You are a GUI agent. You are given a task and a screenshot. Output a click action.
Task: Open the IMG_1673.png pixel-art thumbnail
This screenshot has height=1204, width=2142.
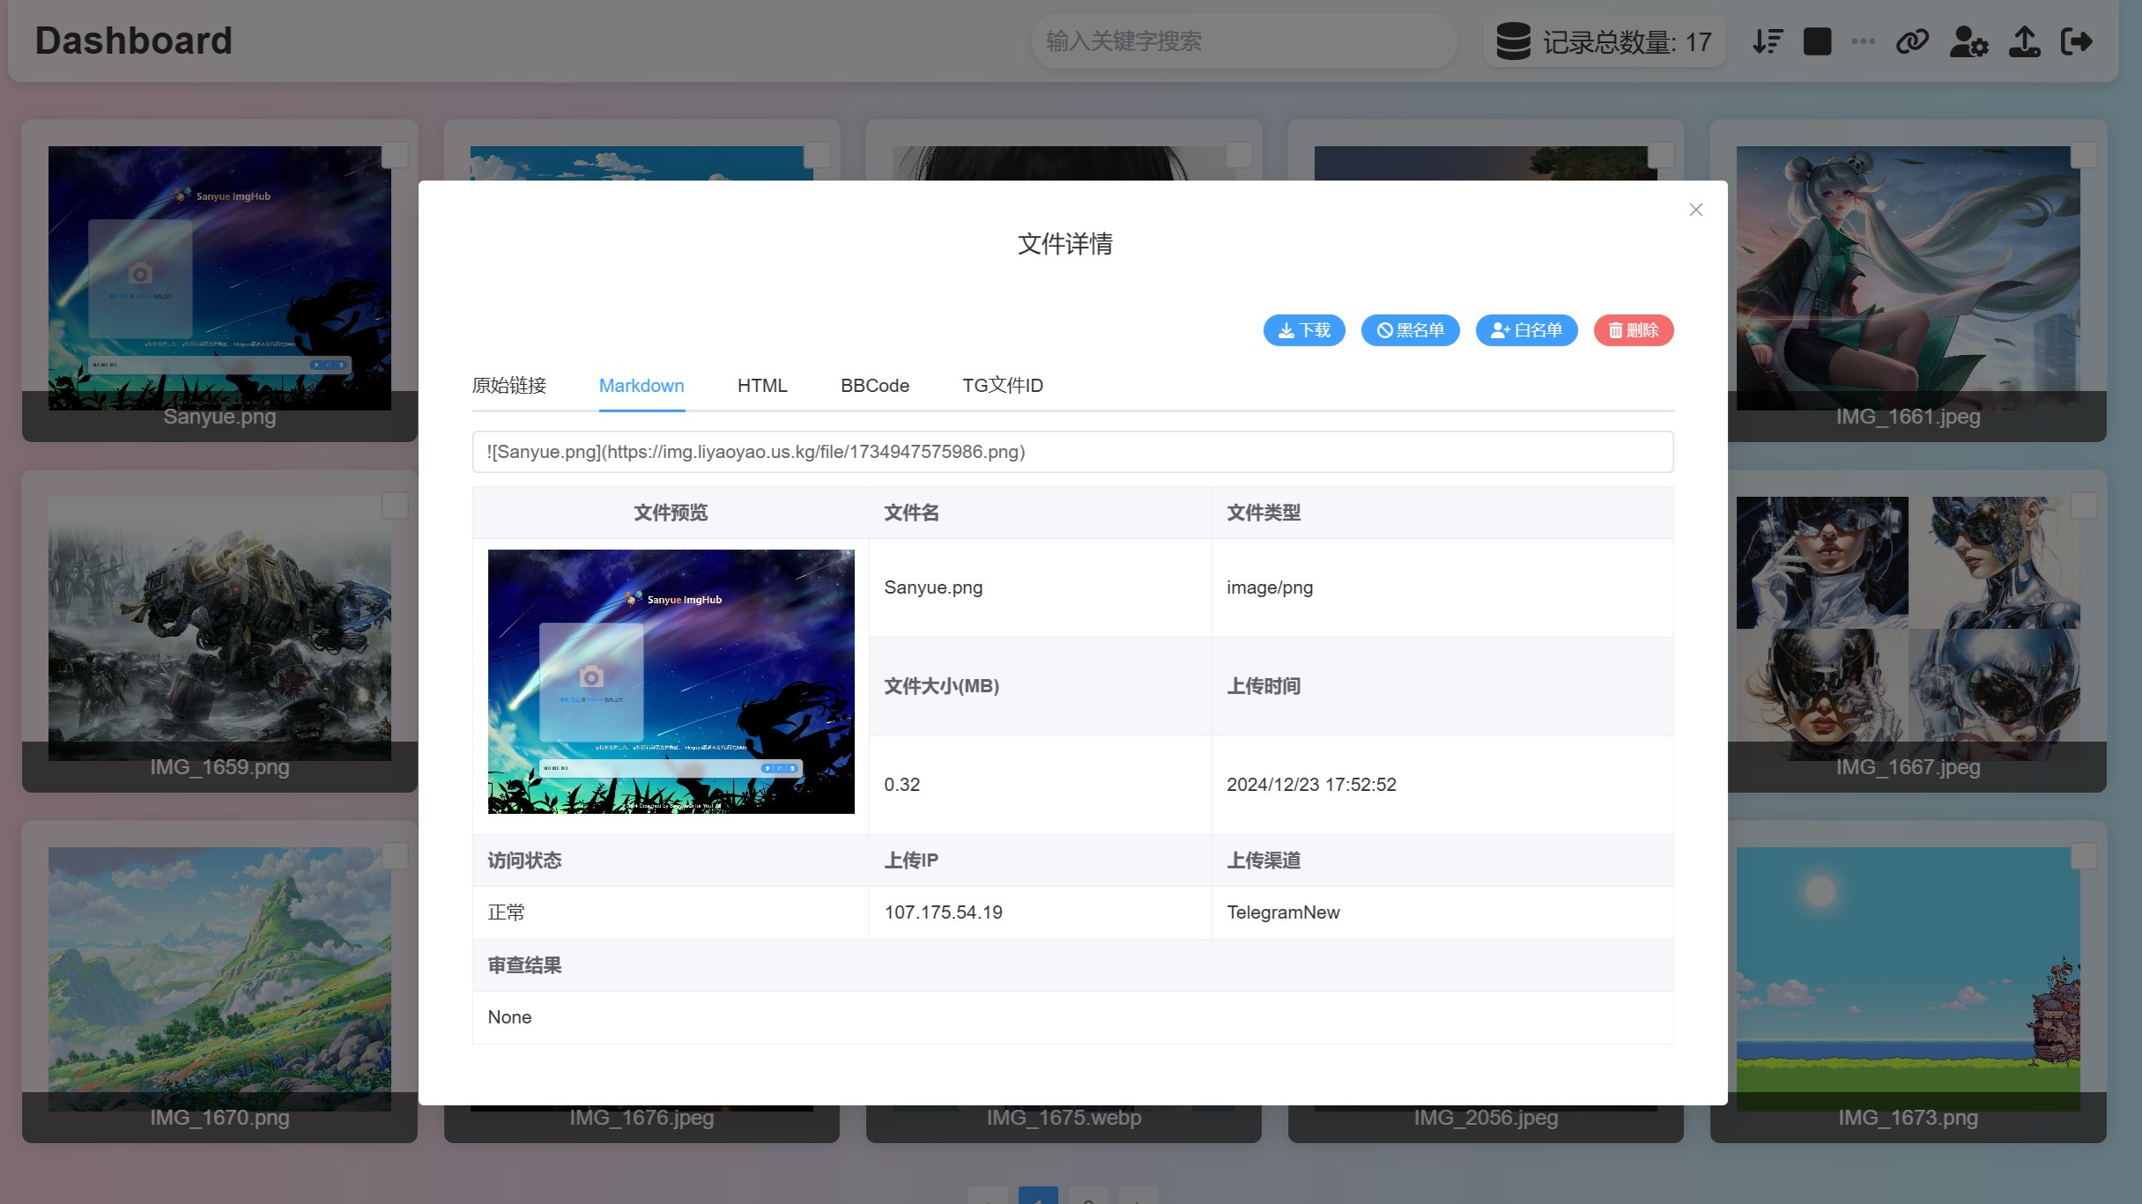coord(1908,979)
